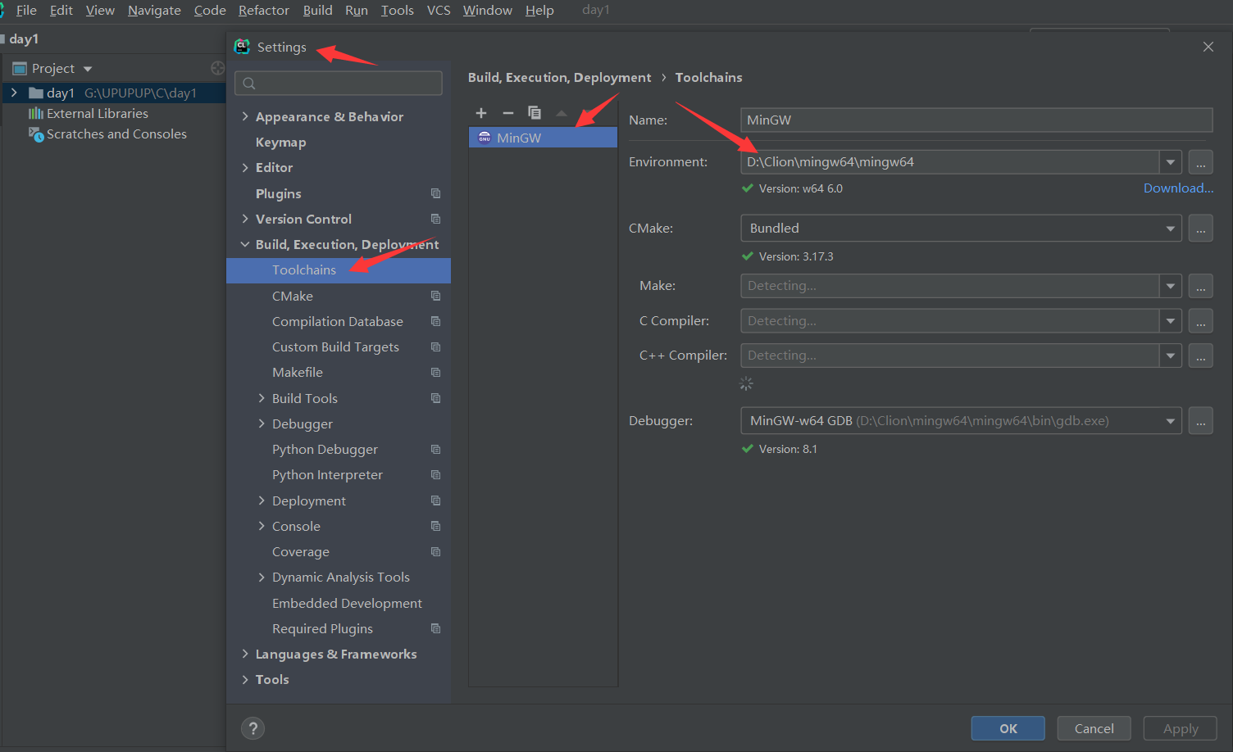Expand the Tools settings group
This screenshot has width=1233, height=752.
pyautogui.click(x=245, y=679)
